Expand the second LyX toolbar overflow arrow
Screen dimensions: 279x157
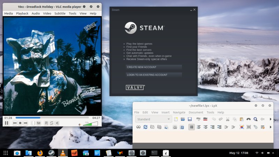click(271, 127)
